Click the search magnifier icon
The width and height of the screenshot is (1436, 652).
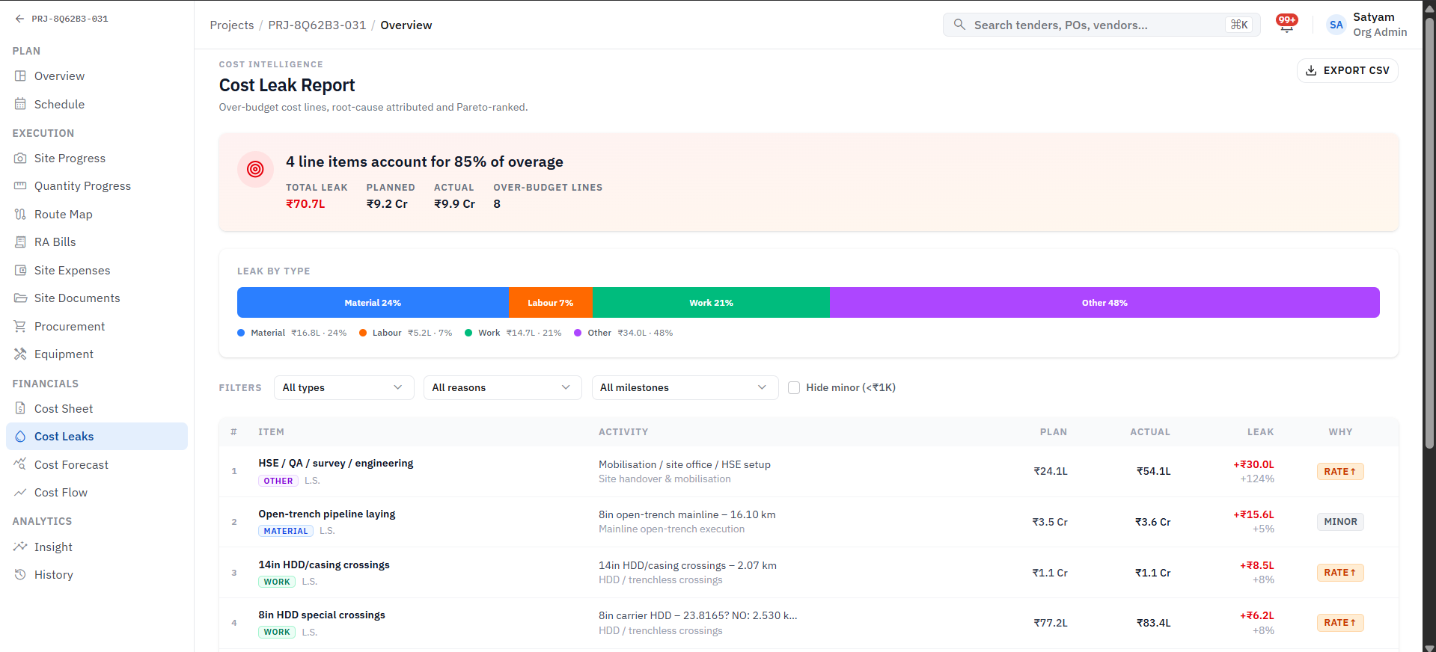coord(959,25)
